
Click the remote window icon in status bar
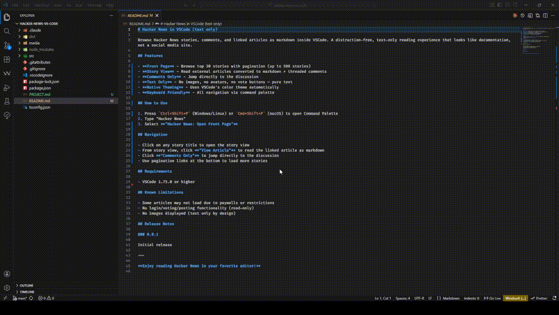5,298
